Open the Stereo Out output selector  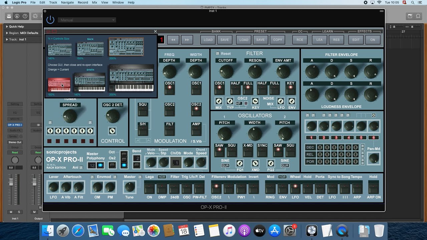pos(15,142)
